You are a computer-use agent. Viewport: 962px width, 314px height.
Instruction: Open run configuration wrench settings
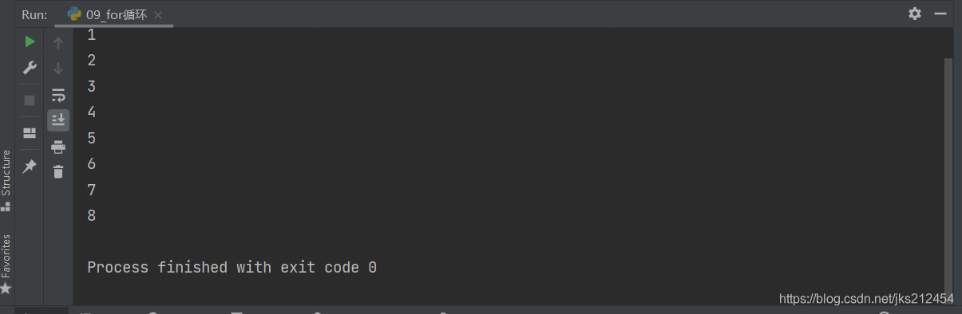[30, 68]
